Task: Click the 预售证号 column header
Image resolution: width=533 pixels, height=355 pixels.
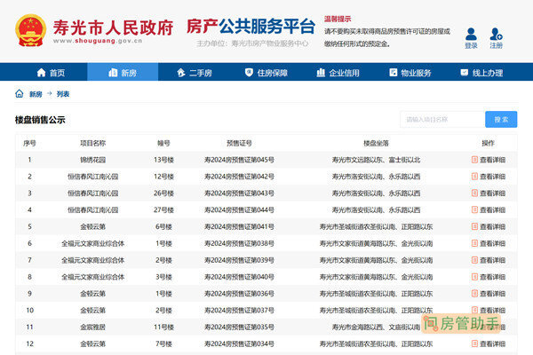Action: pos(239,143)
